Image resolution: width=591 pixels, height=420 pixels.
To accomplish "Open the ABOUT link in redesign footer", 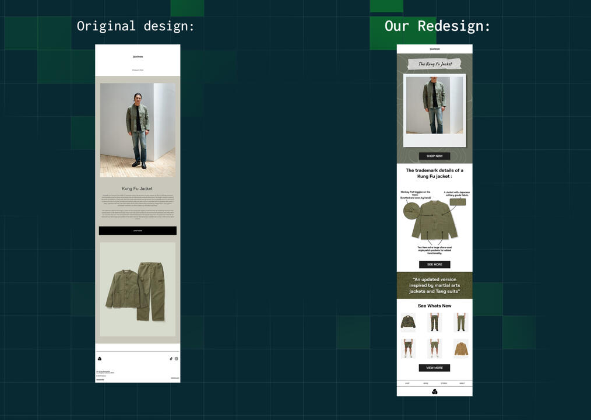I will [462, 383].
